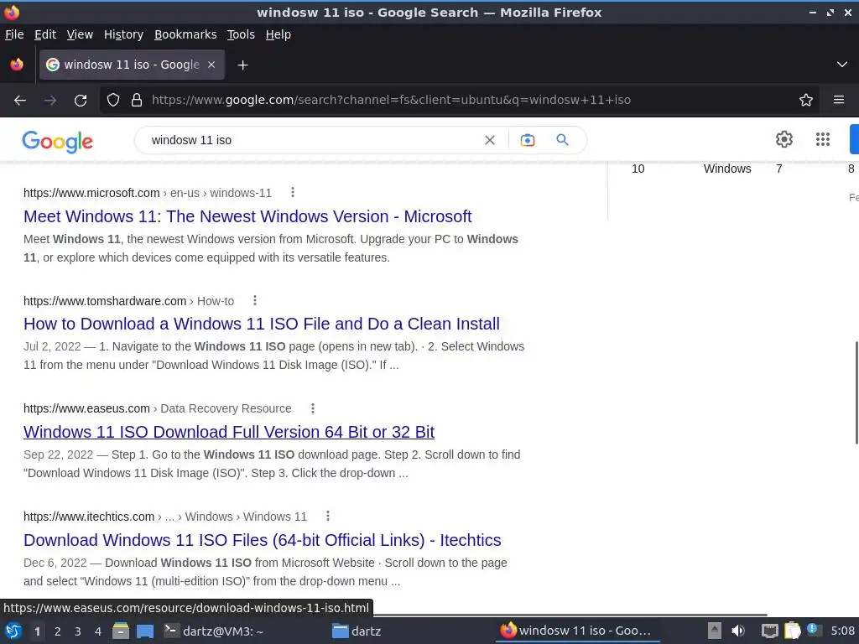Open a new tab with plus button
Screen dimensions: 859x644
tap(242, 65)
